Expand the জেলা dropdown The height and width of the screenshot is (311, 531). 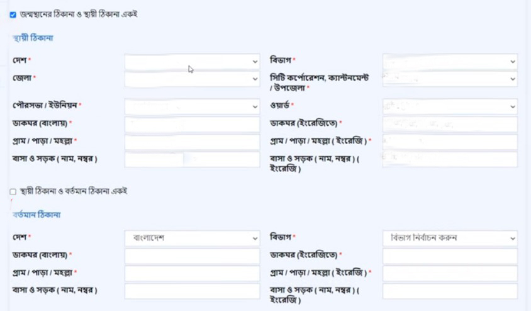[192, 79]
